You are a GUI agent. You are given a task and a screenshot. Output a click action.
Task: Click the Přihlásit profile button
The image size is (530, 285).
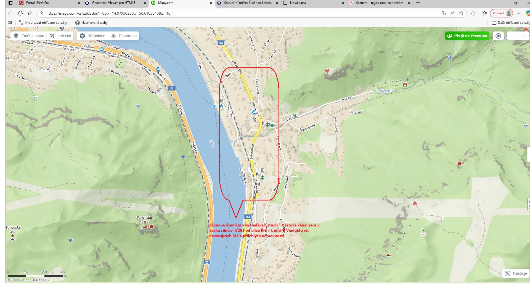pyautogui.click(x=501, y=13)
